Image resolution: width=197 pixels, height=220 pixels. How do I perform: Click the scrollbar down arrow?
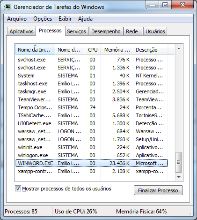point(179,177)
